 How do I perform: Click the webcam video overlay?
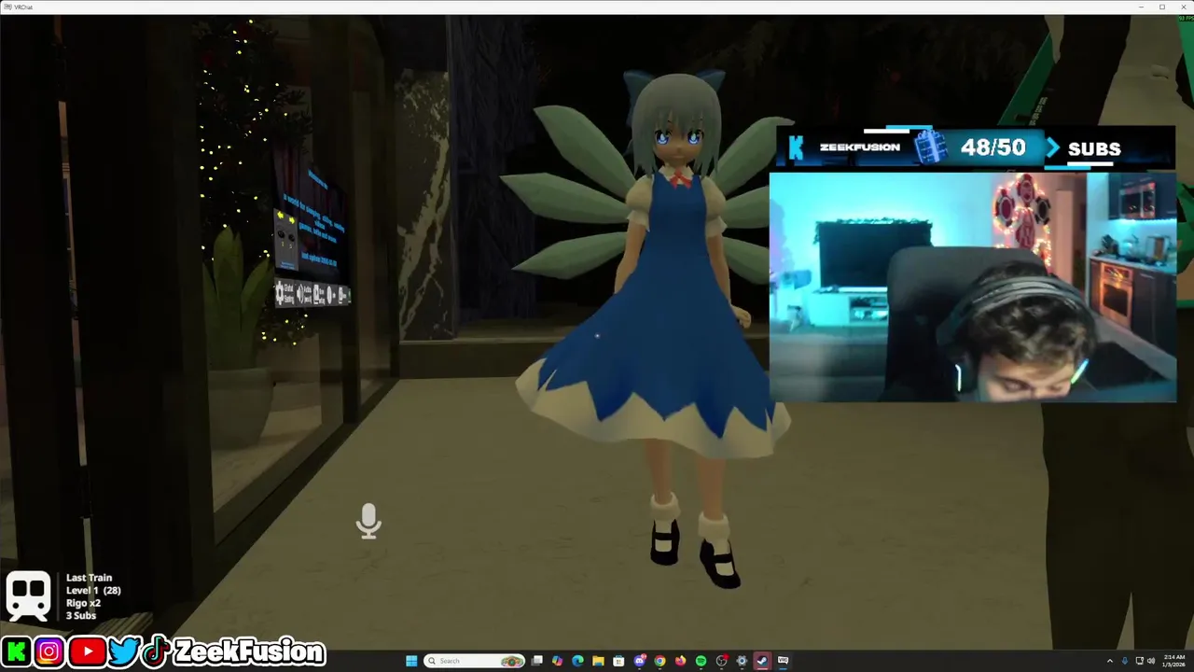click(973, 287)
